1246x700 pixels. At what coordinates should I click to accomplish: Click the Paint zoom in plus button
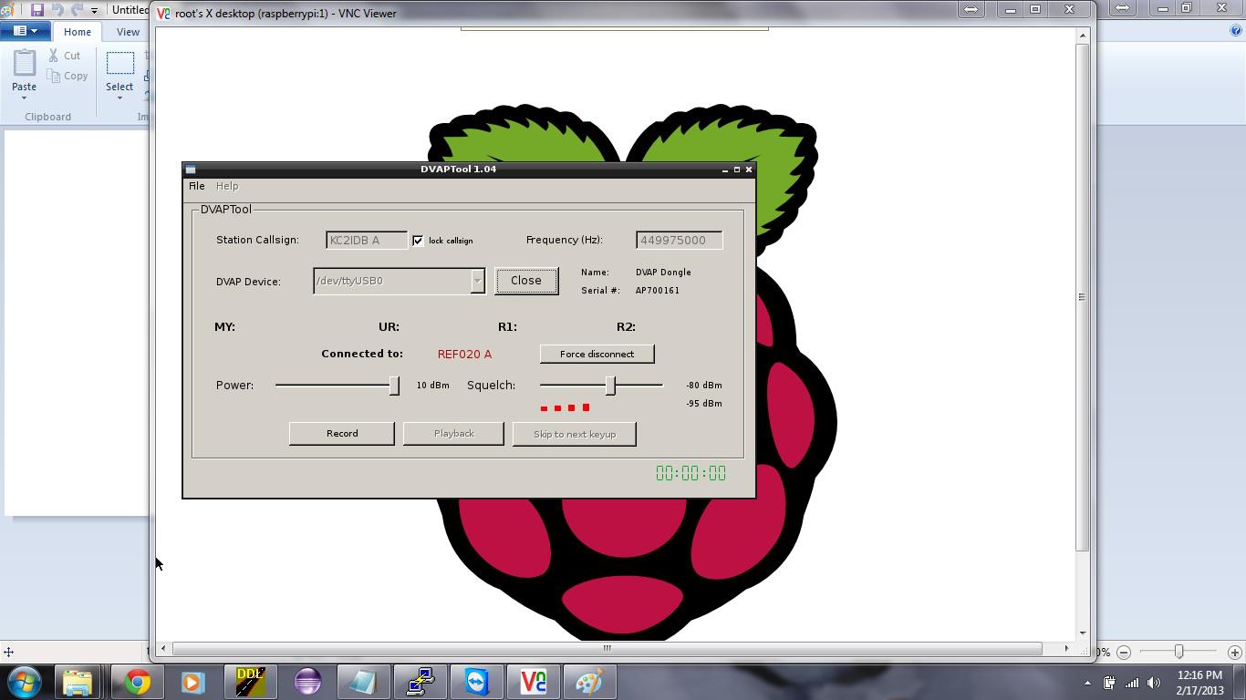[x=1234, y=652]
